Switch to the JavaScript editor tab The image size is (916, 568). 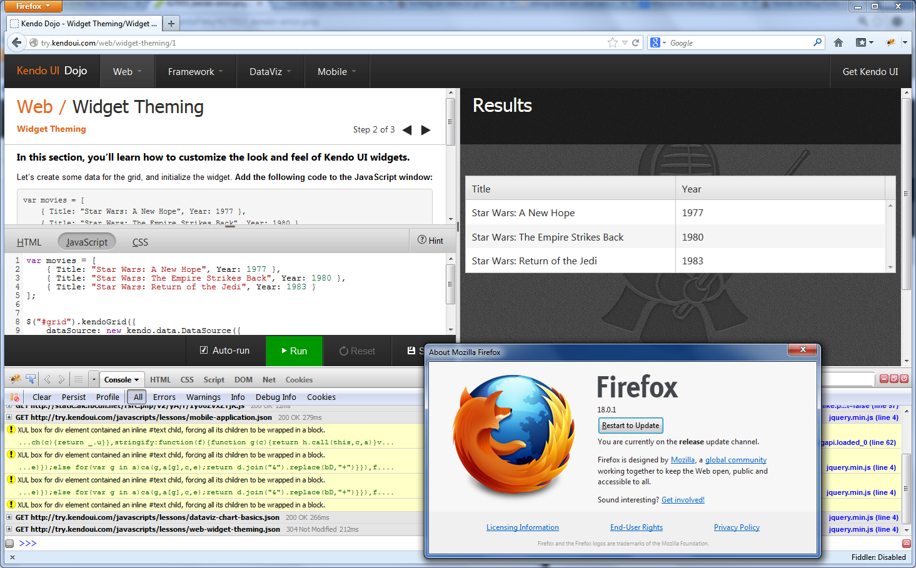(x=87, y=242)
